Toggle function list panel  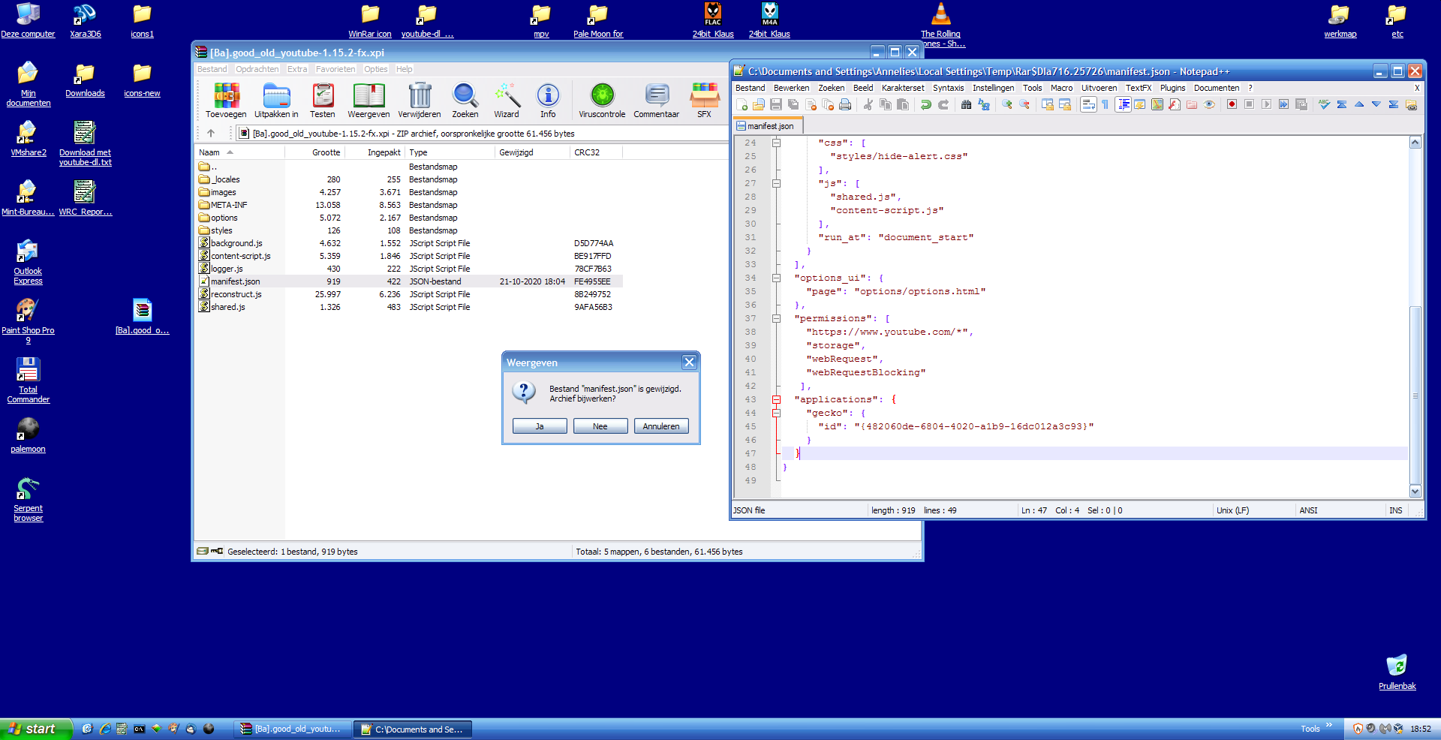click(x=1175, y=104)
